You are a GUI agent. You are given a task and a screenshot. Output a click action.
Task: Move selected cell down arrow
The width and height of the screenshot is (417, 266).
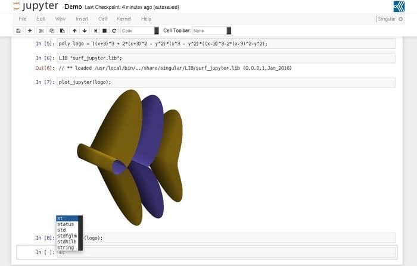click(x=85, y=31)
